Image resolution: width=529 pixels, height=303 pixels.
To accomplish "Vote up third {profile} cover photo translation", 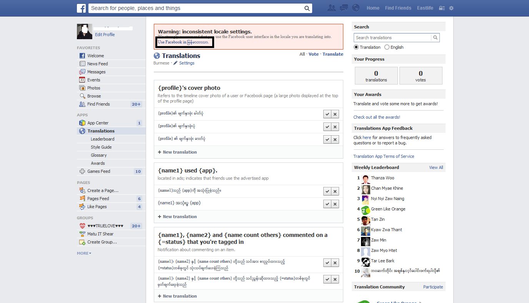I will tap(327, 139).
